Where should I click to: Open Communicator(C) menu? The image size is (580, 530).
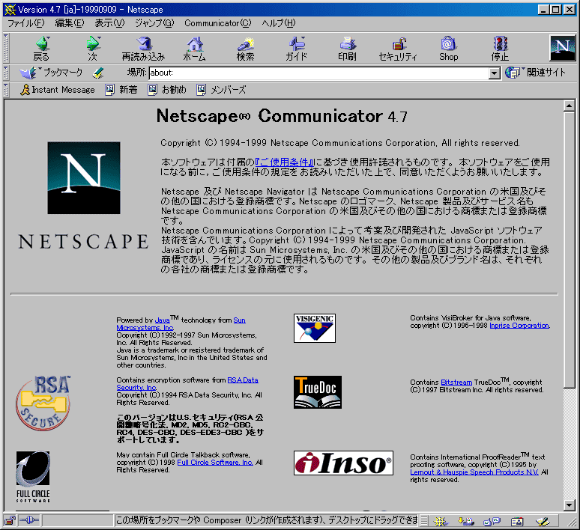coord(217,23)
